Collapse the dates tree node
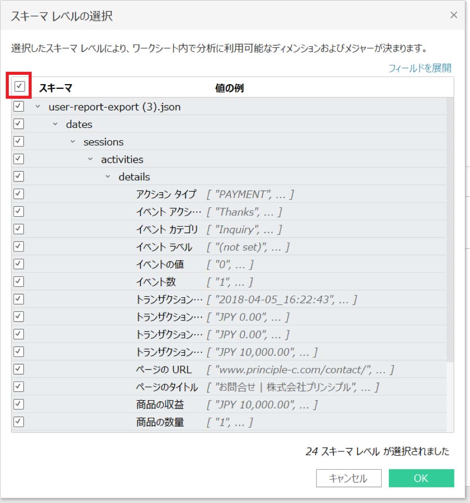This screenshot has height=503, width=470. pyautogui.click(x=55, y=125)
